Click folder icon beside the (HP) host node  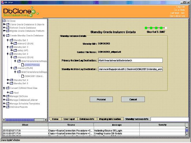tap(15, 50)
